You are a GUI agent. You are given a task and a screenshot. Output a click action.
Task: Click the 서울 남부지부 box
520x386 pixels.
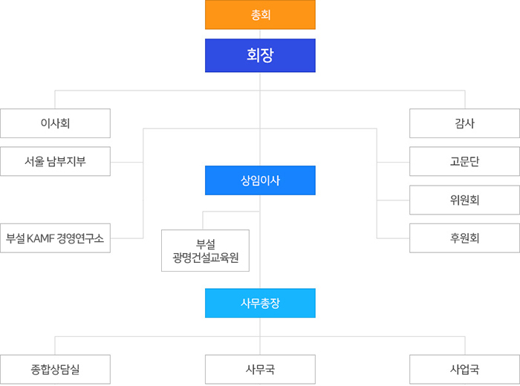coord(55,161)
